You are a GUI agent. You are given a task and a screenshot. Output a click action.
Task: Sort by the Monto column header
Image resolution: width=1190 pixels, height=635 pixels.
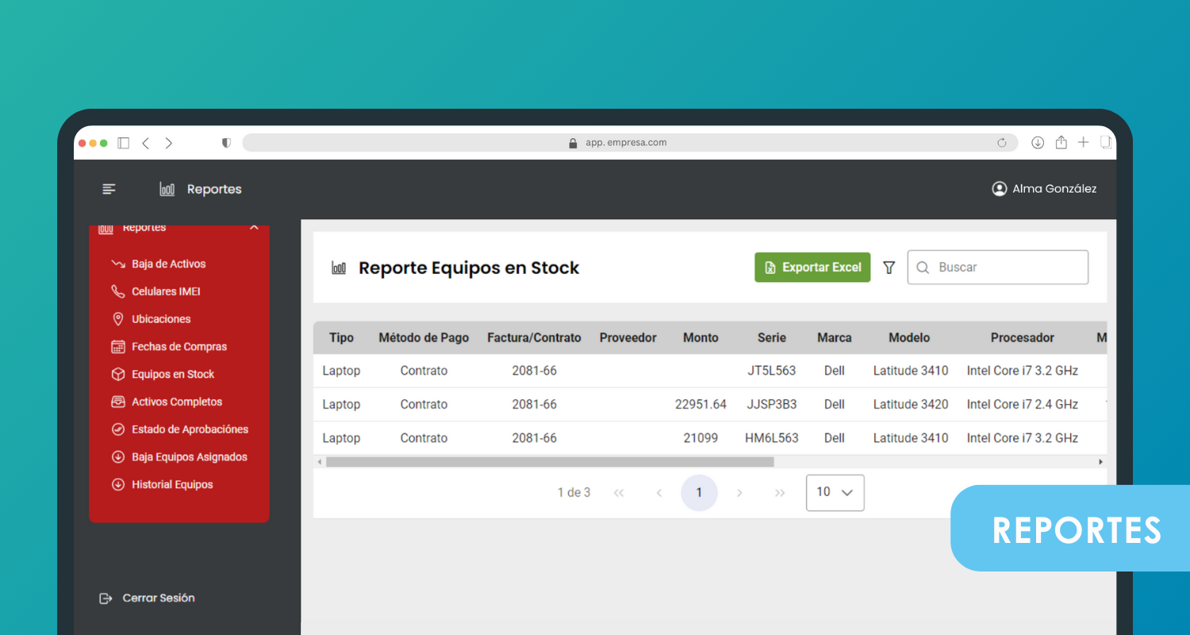pos(701,338)
